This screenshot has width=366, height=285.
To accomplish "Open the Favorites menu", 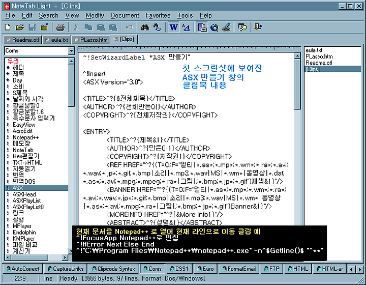I will pyautogui.click(x=158, y=15).
